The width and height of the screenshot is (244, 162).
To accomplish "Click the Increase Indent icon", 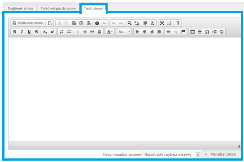I will [x=85, y=32].
